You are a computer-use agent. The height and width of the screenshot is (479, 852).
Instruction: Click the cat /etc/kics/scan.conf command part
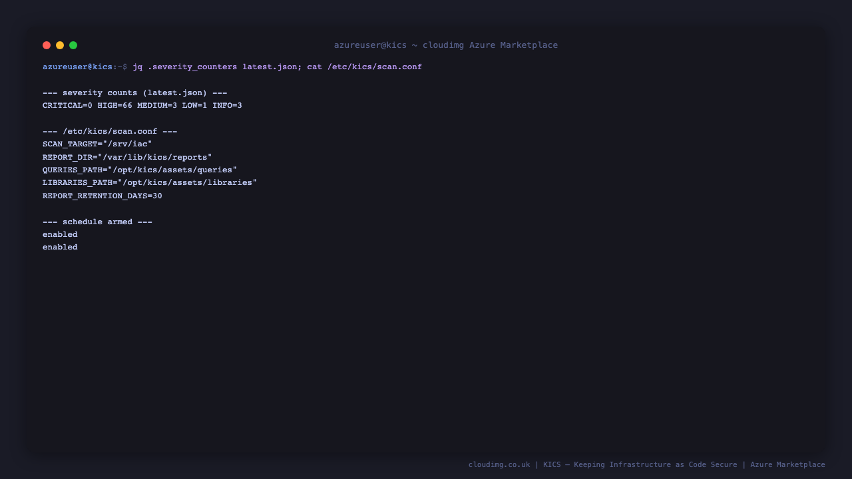tap(364, 67)
